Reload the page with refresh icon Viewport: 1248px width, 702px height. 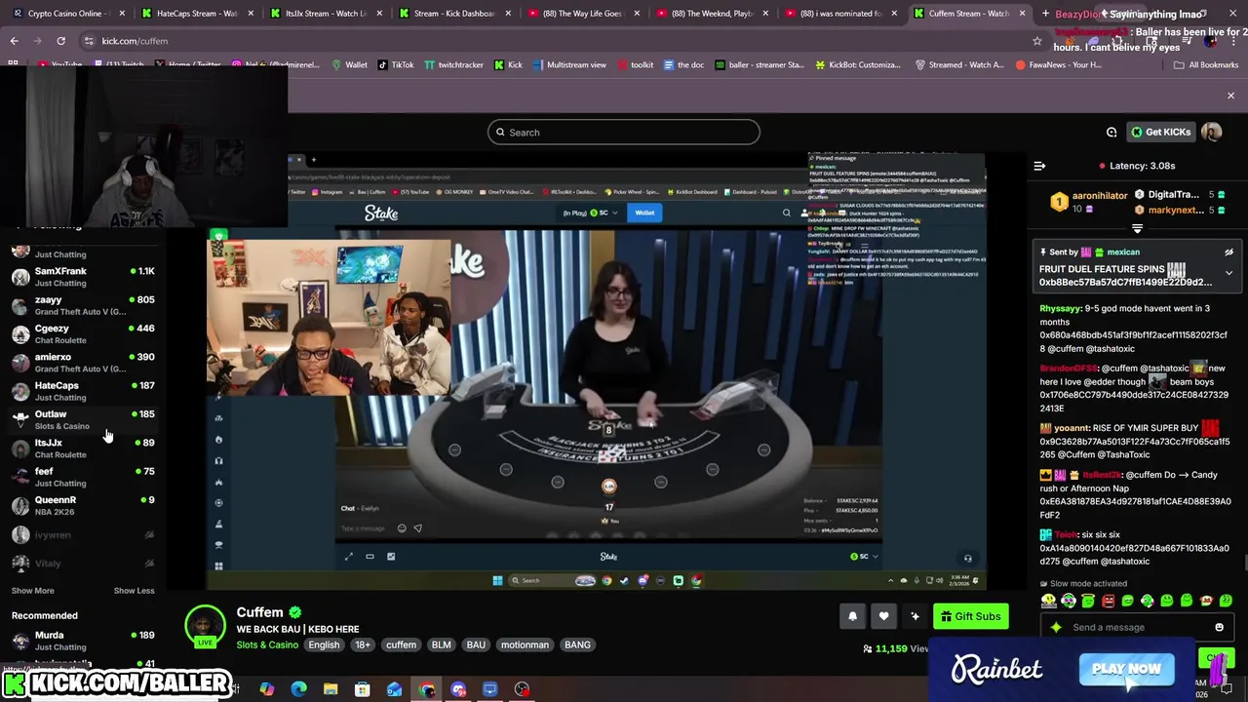click(x=60, y=41)
